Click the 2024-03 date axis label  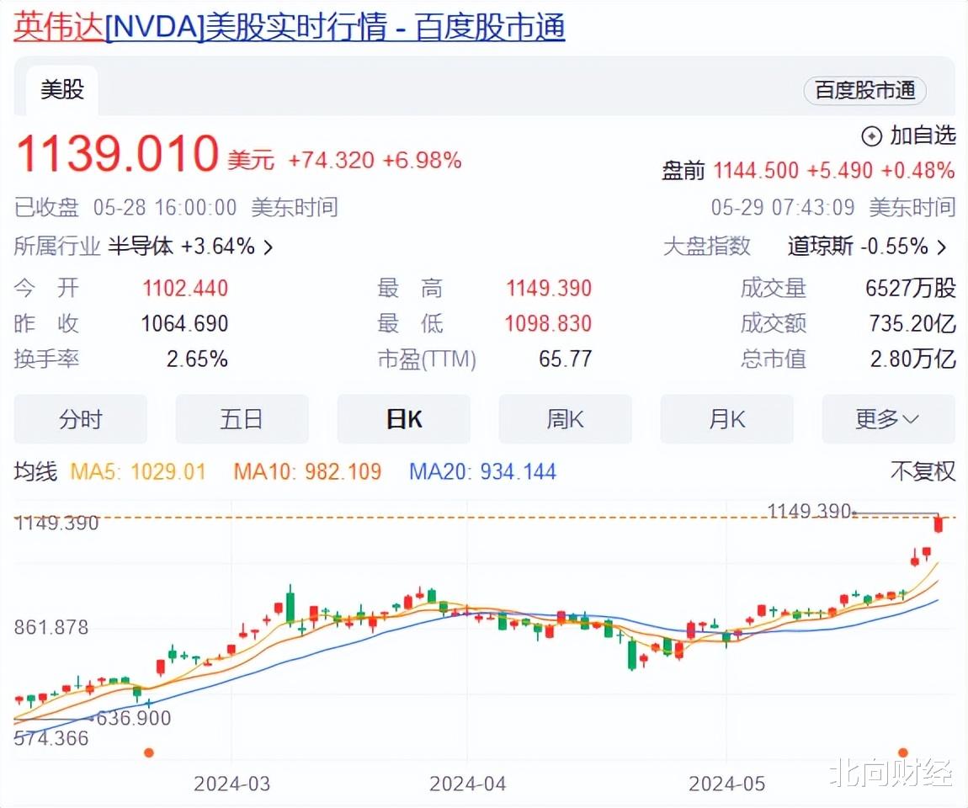[232, 784]
